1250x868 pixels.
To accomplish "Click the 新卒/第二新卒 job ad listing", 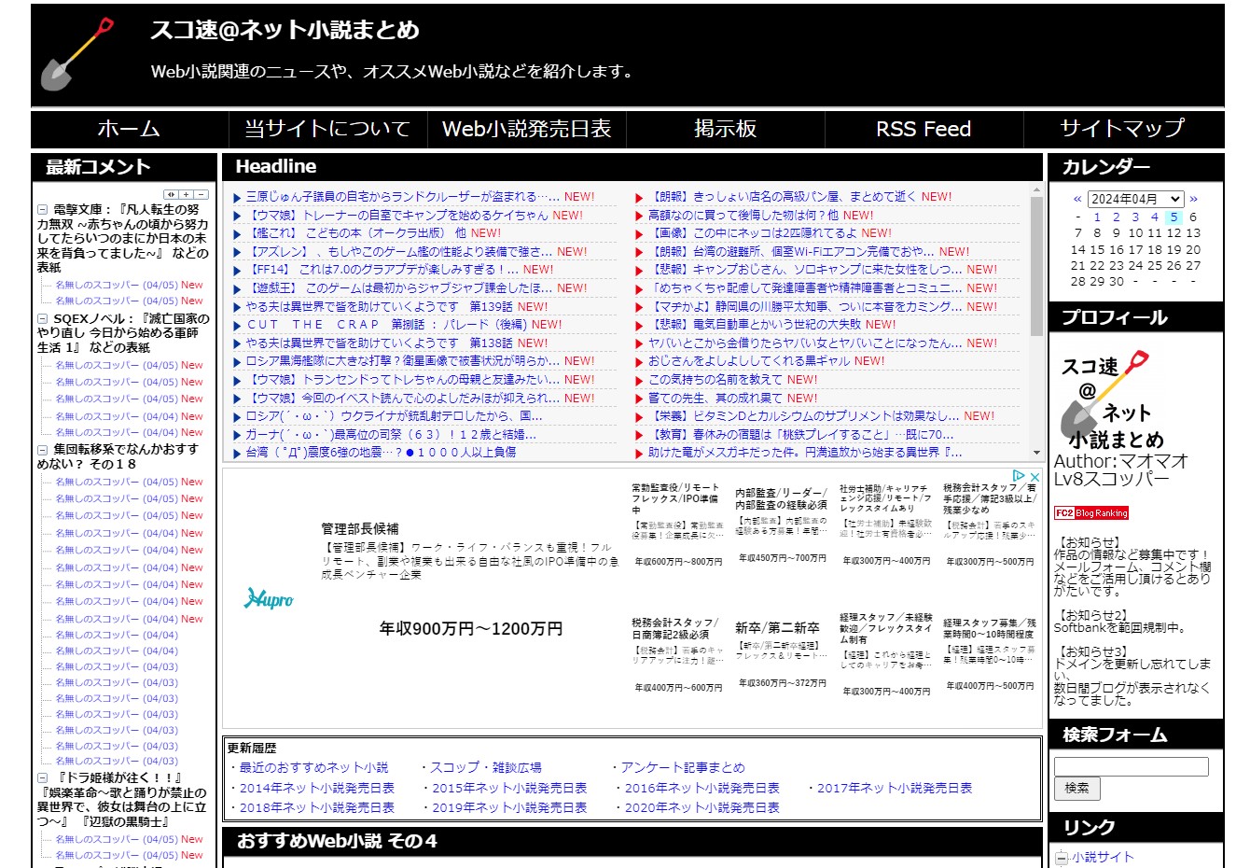I will [777, 628].
